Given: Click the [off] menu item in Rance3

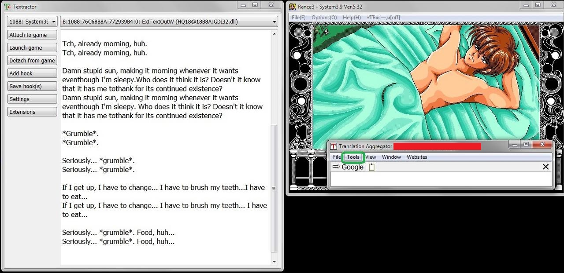Looking at the screenshot, I should (x=383, y=18).
